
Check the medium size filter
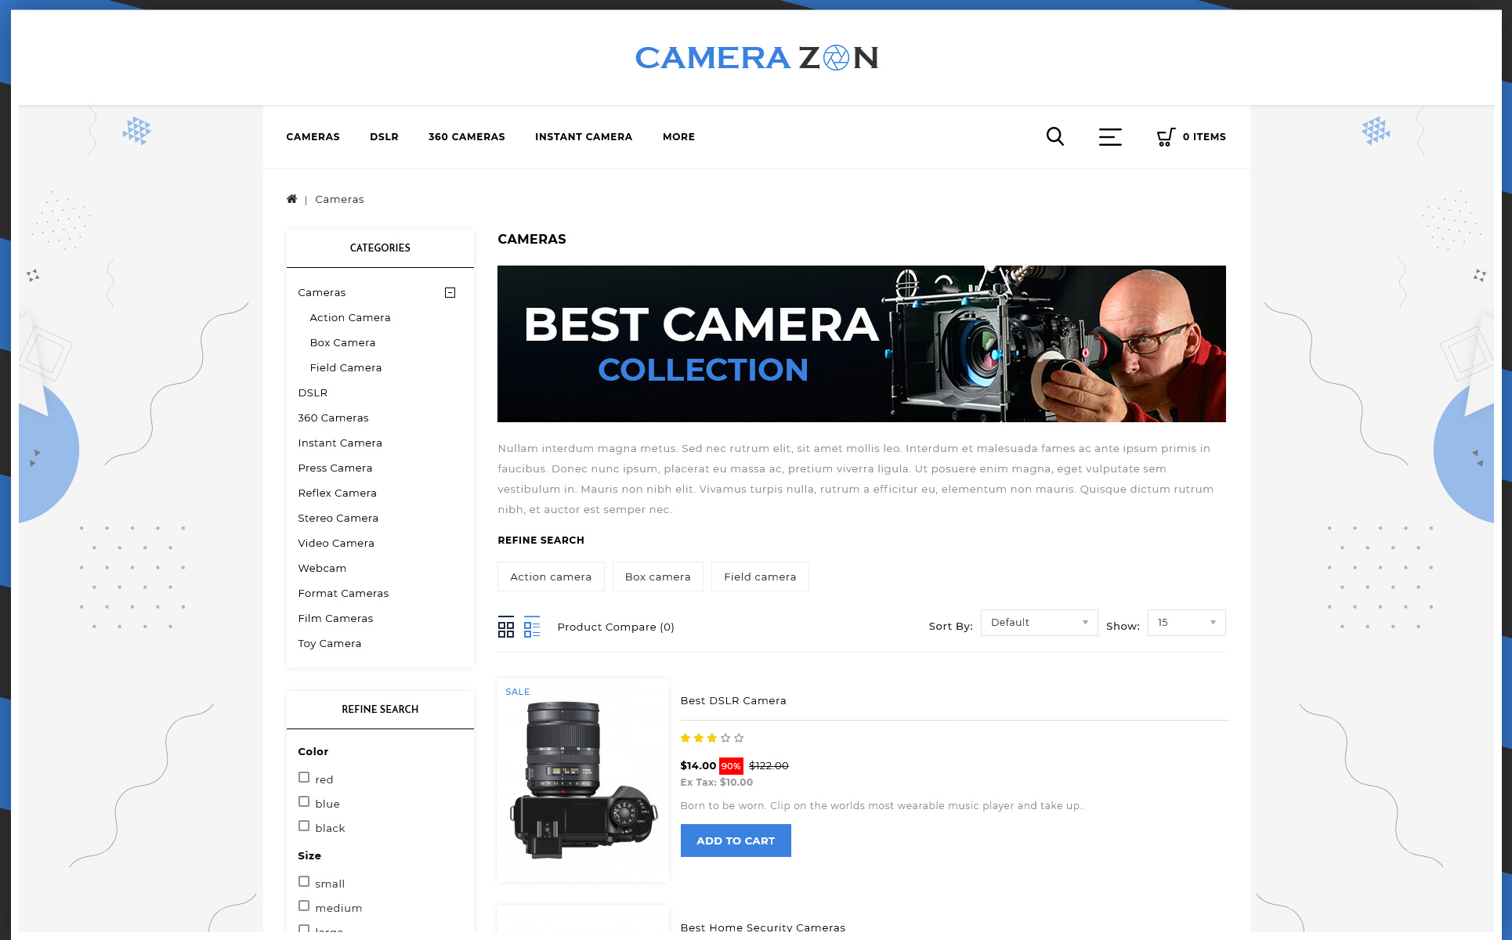pos(304,906)
